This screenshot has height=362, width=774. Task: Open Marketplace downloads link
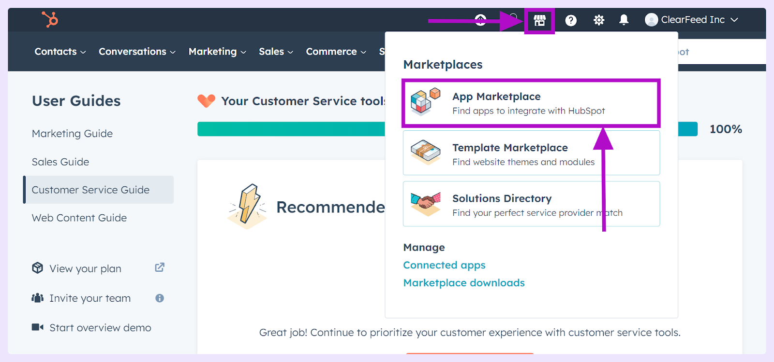coord(464,283)
